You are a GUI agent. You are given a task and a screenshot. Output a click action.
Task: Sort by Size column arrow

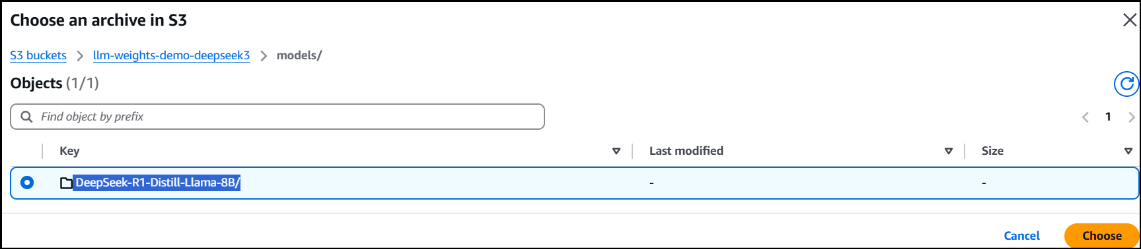(1128, 151)
